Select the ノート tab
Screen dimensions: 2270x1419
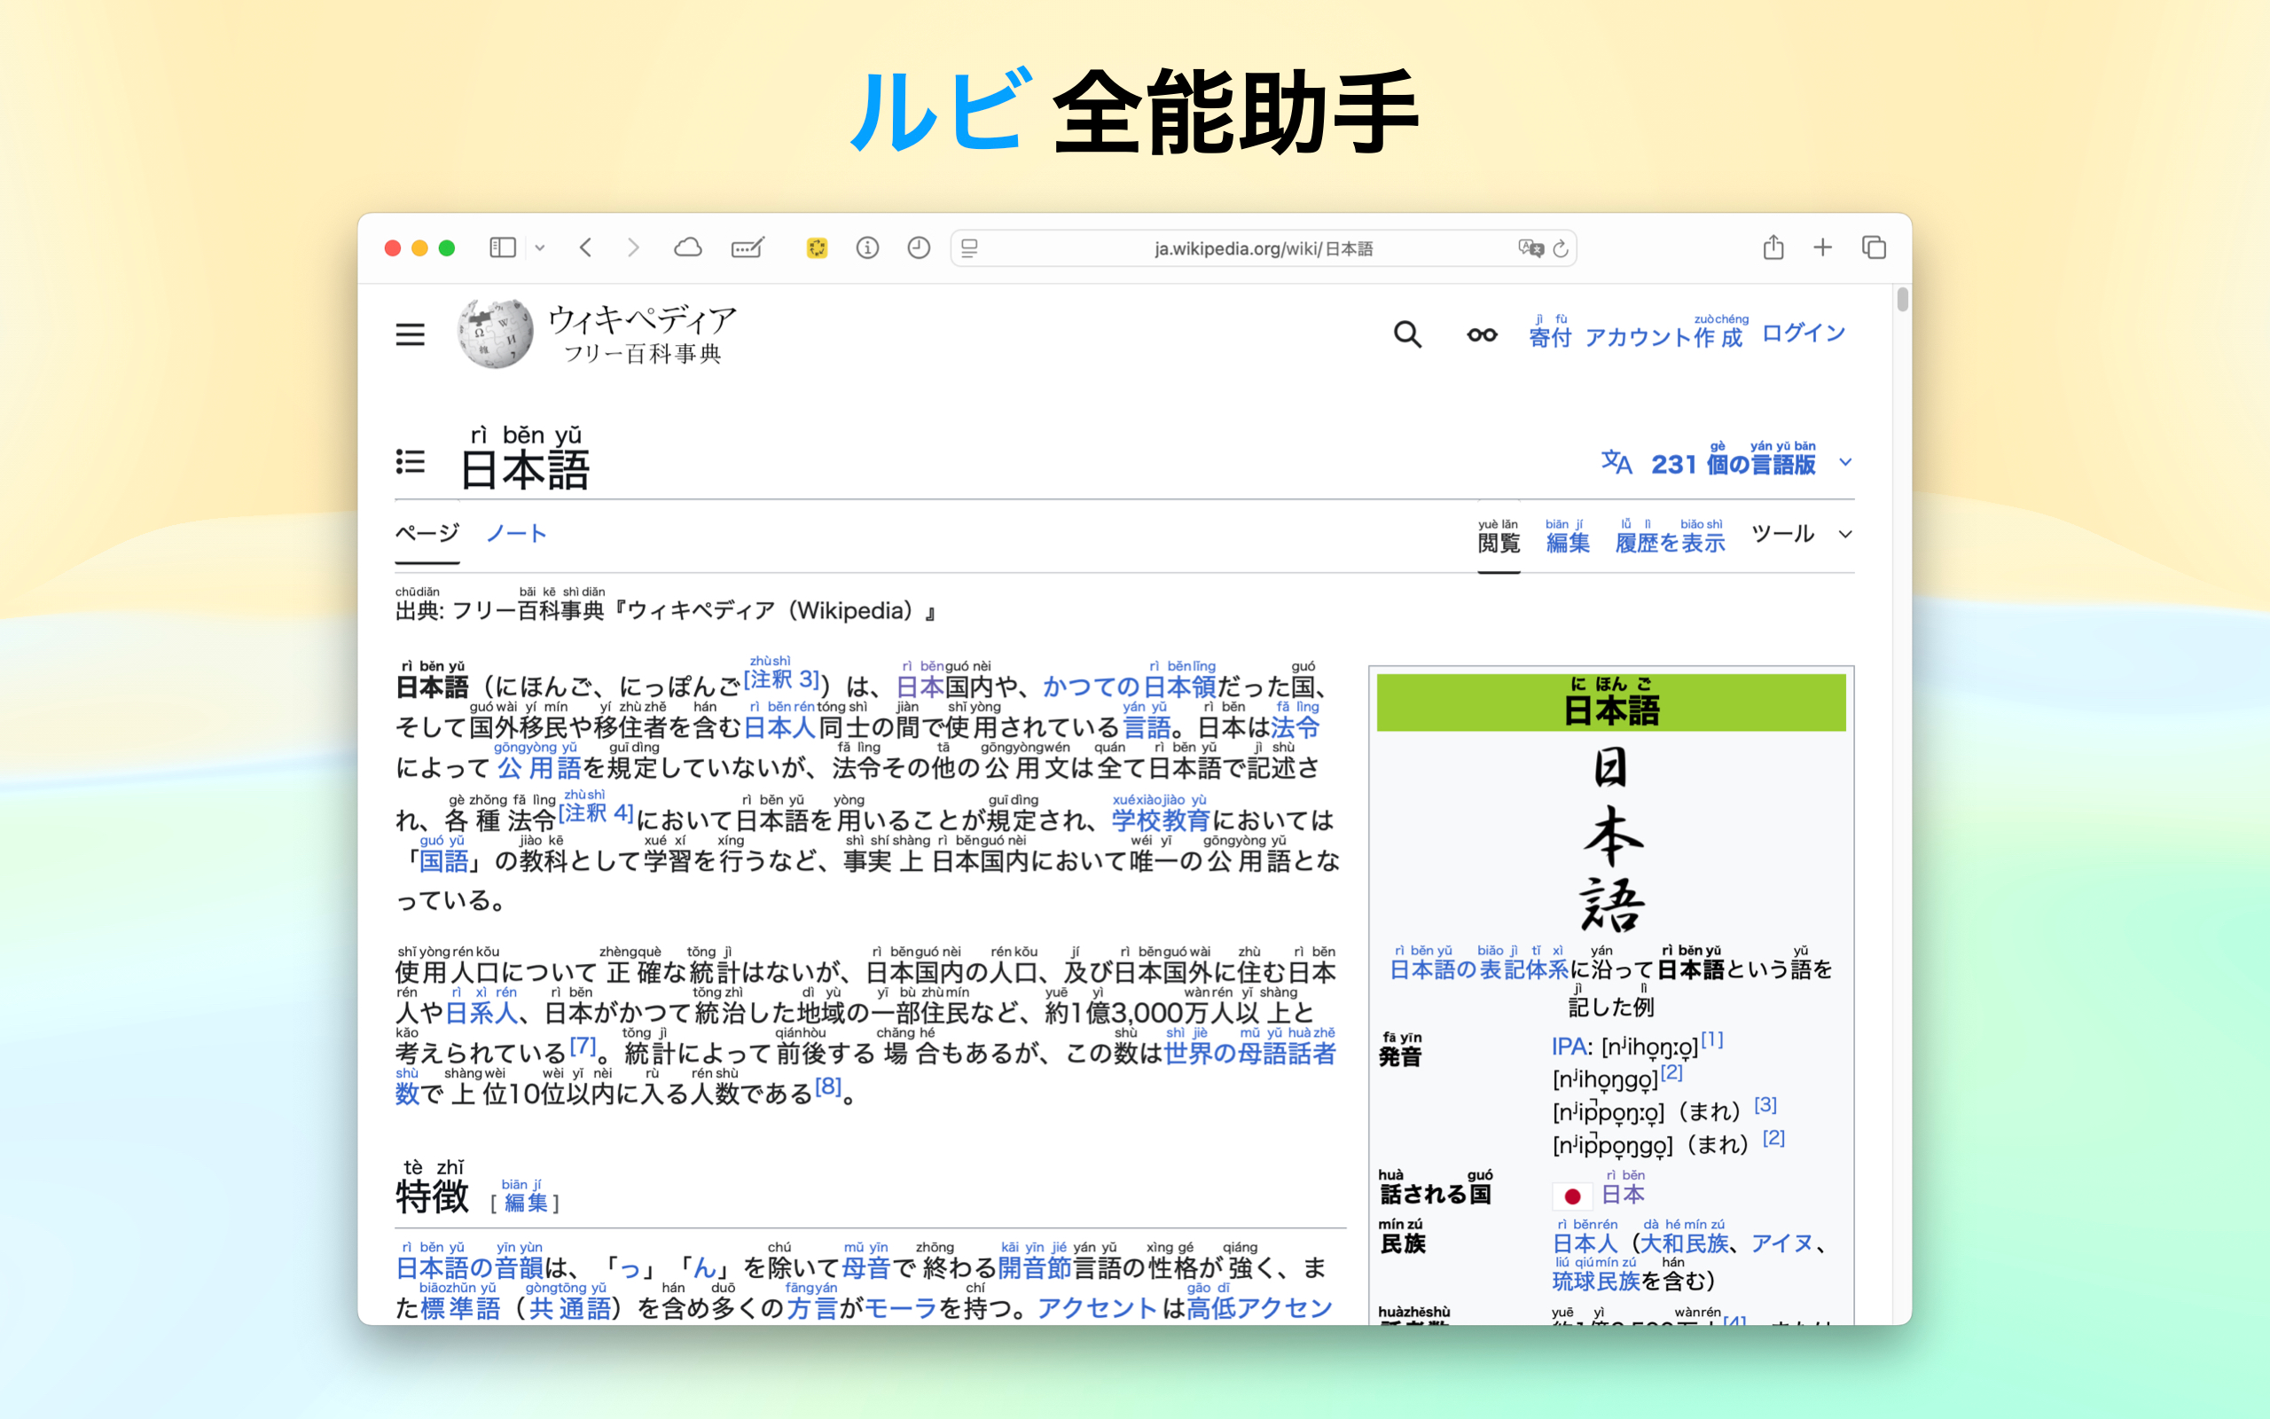(517, 533)
